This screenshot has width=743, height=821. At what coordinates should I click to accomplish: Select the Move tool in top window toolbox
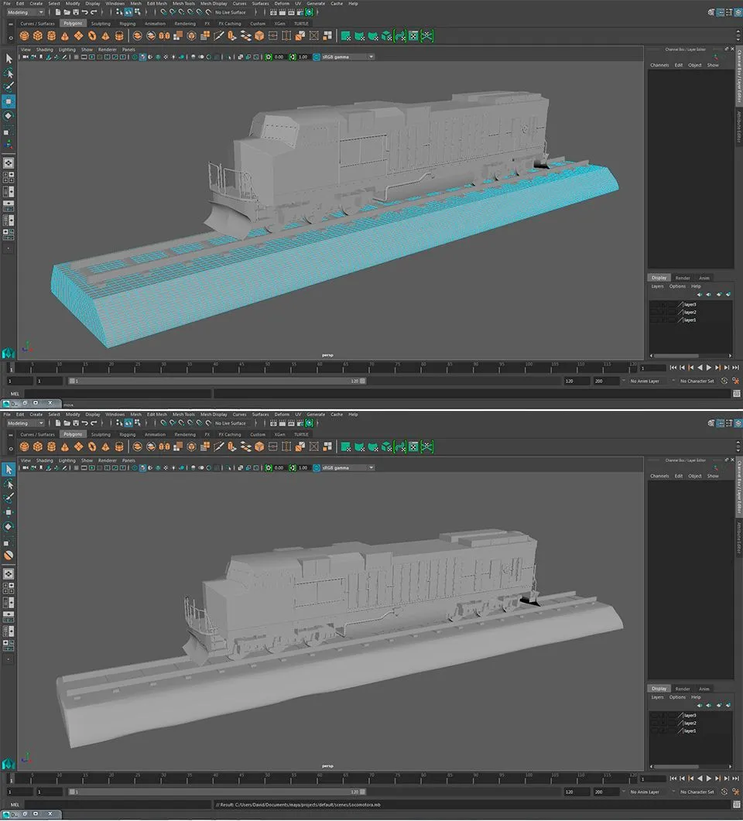point(9,101)
